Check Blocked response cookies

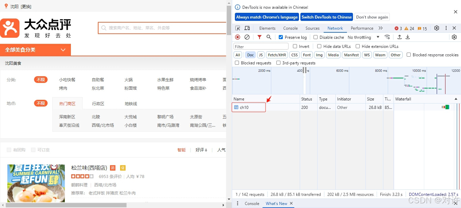click(x=409, y=55)
